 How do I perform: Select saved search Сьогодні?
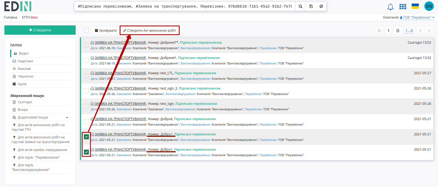tap(40, 102)
